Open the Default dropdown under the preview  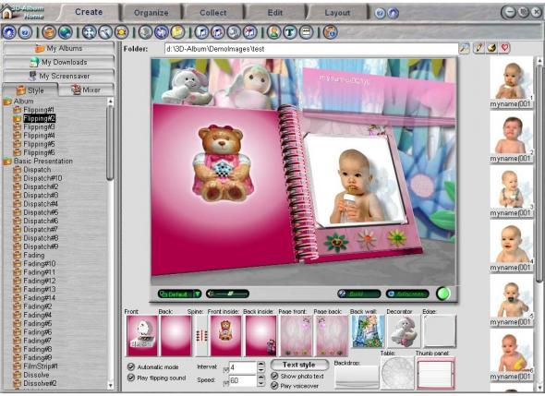180,294
